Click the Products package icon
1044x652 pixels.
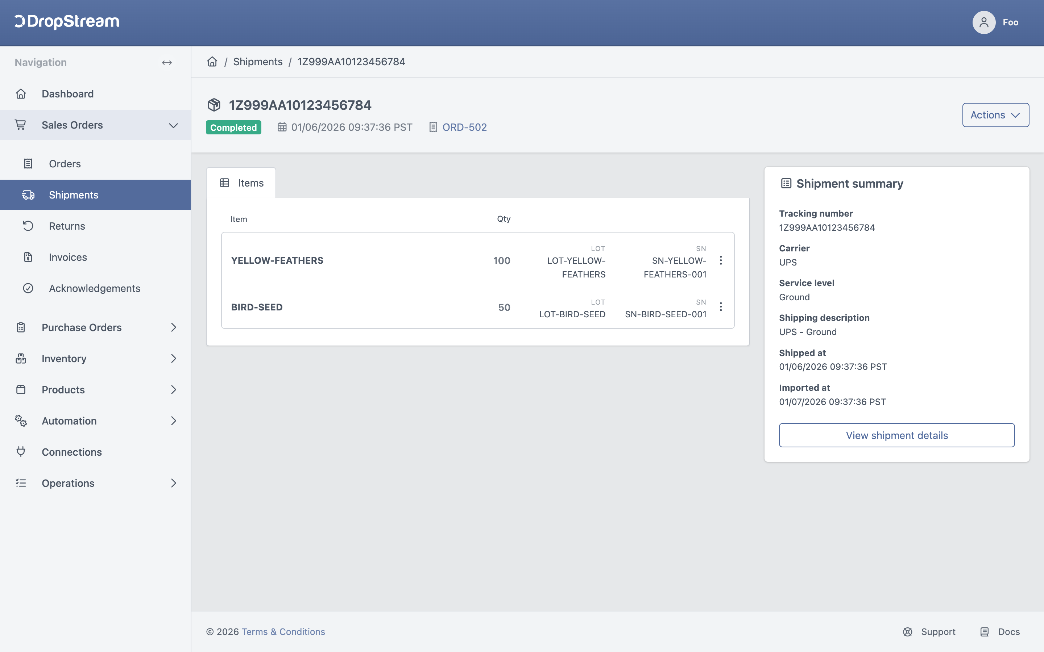pyautogui.click(x=21, y=389)
